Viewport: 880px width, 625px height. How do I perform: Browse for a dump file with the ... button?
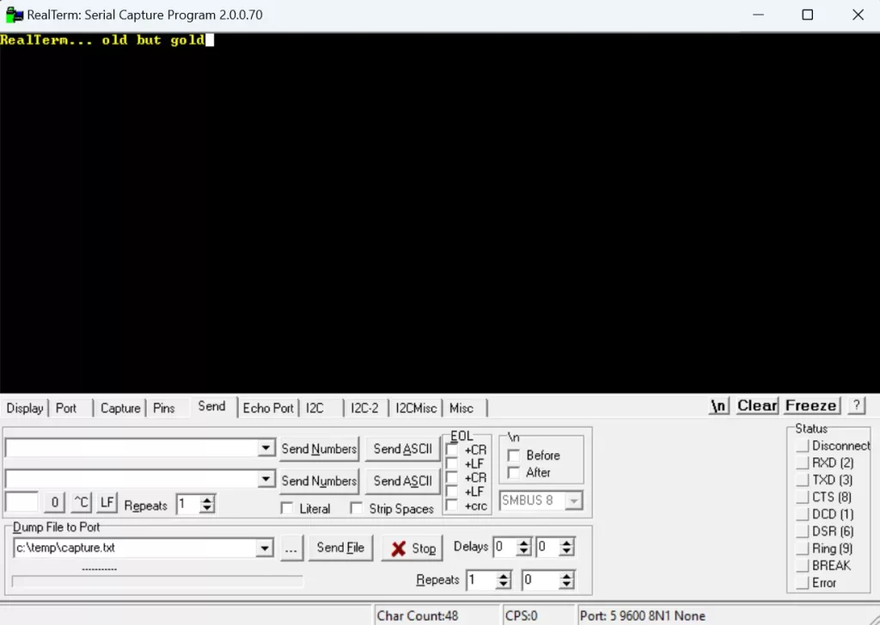tap(290, 548)
